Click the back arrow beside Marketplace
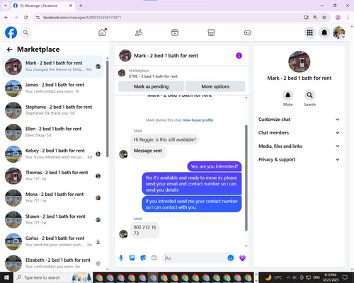Image resolution: width=354 pixels, height=283 pixels. [10, 50]
